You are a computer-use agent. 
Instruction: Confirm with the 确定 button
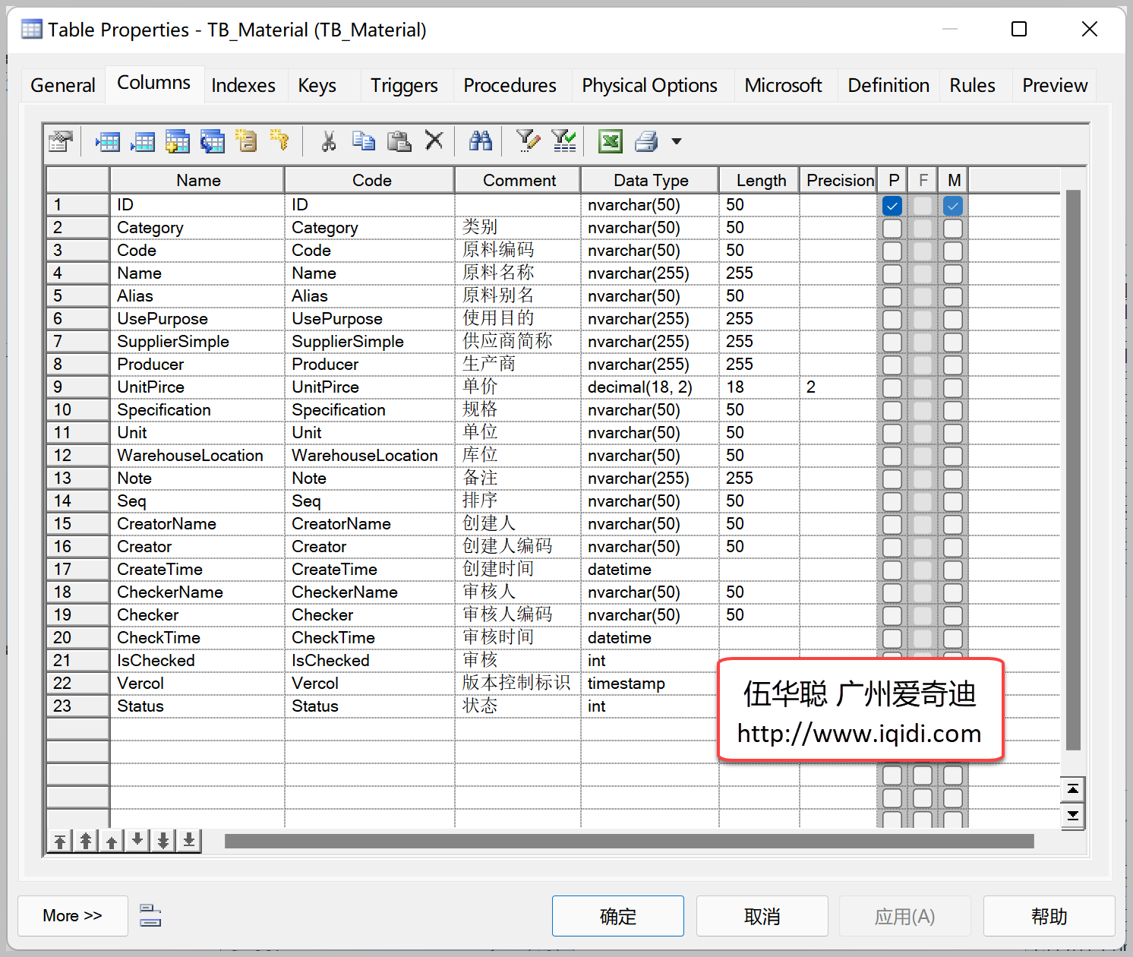tap(618, 916)
